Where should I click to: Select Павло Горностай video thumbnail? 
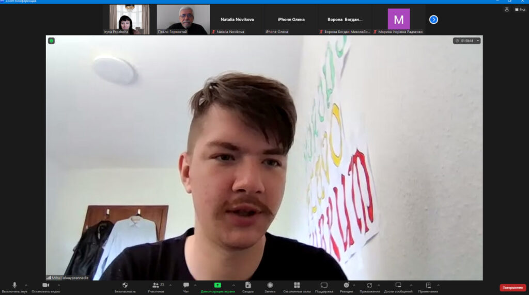pyautogui.click(x=183, y=20)
